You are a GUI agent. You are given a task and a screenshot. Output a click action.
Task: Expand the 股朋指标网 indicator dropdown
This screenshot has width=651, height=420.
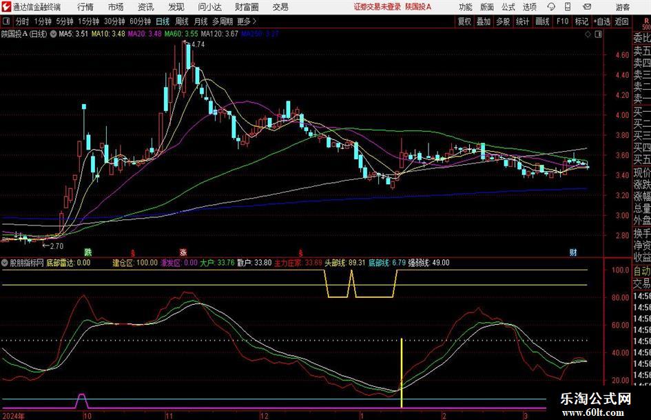[x=5, y=263]
